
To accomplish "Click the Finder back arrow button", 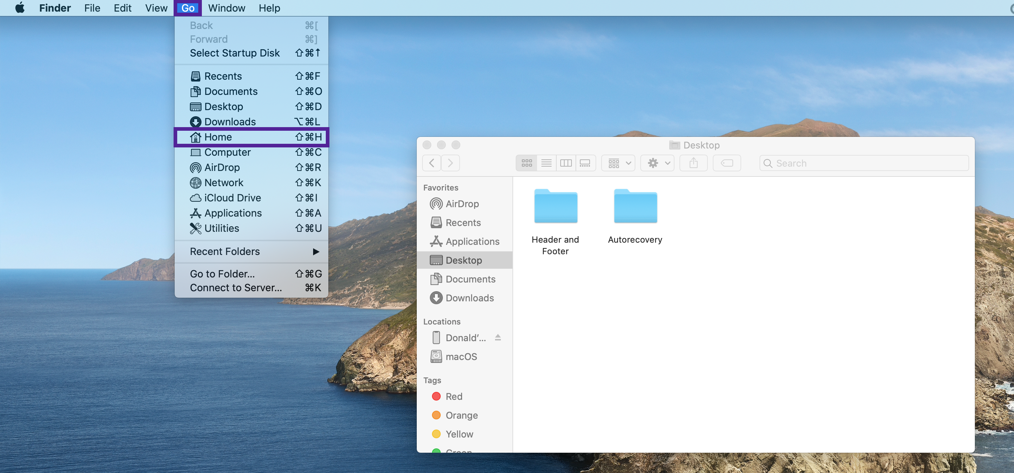I will click(x=432, y=163).
